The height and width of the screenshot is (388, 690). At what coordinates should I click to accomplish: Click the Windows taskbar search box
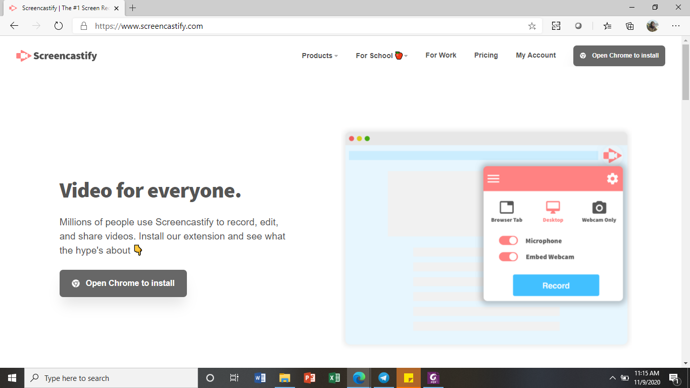tap(111, 378)
